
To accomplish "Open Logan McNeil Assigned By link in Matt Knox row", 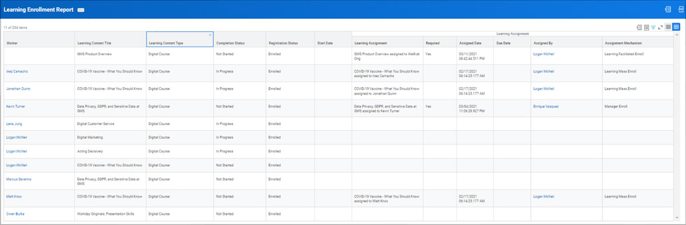I will click(x=544, y=196).
